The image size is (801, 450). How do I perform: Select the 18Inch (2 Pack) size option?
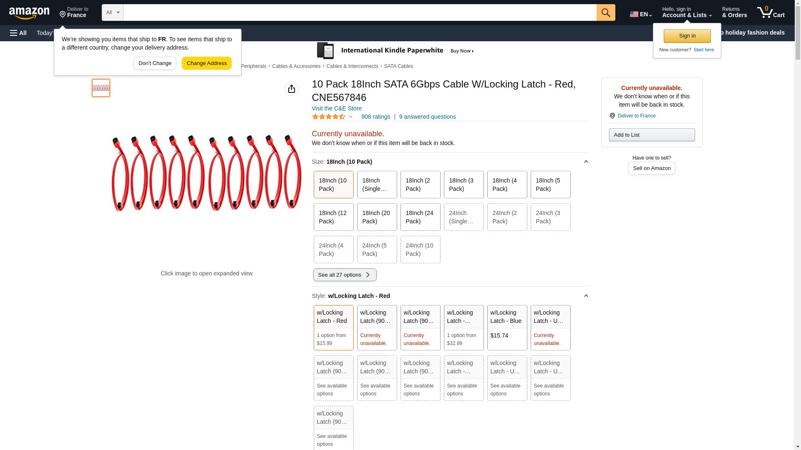(420, 185)
